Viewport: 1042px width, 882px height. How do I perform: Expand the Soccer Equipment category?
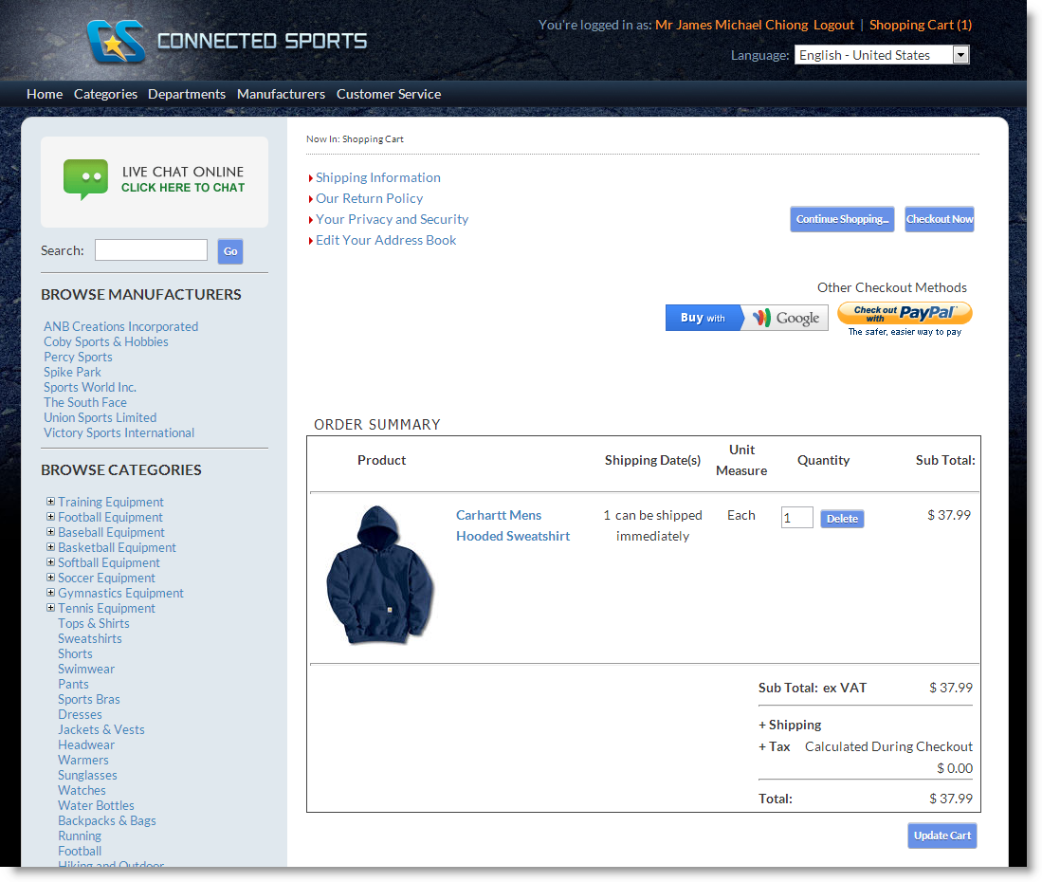click(x=50, y=577)
